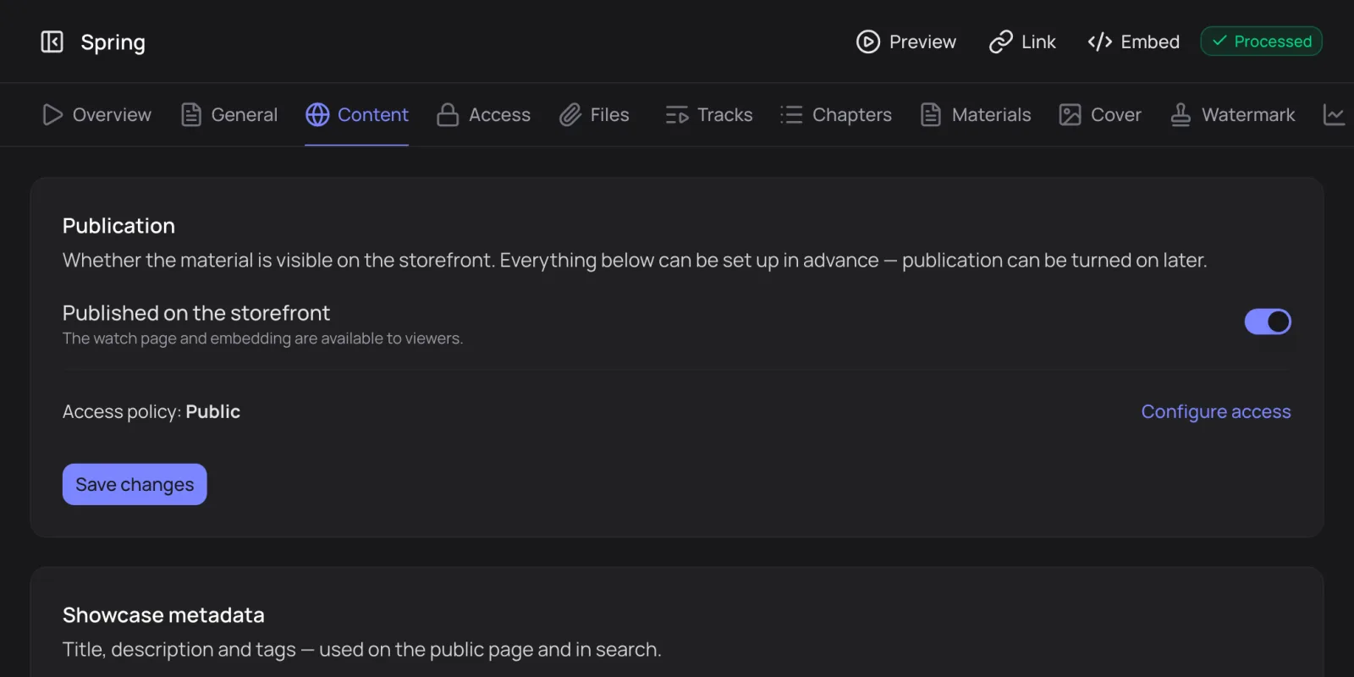Save changes in the Publication section
1354x677 pixels.
(135, 484)
